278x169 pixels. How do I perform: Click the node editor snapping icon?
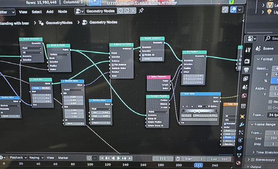point(225,10)
